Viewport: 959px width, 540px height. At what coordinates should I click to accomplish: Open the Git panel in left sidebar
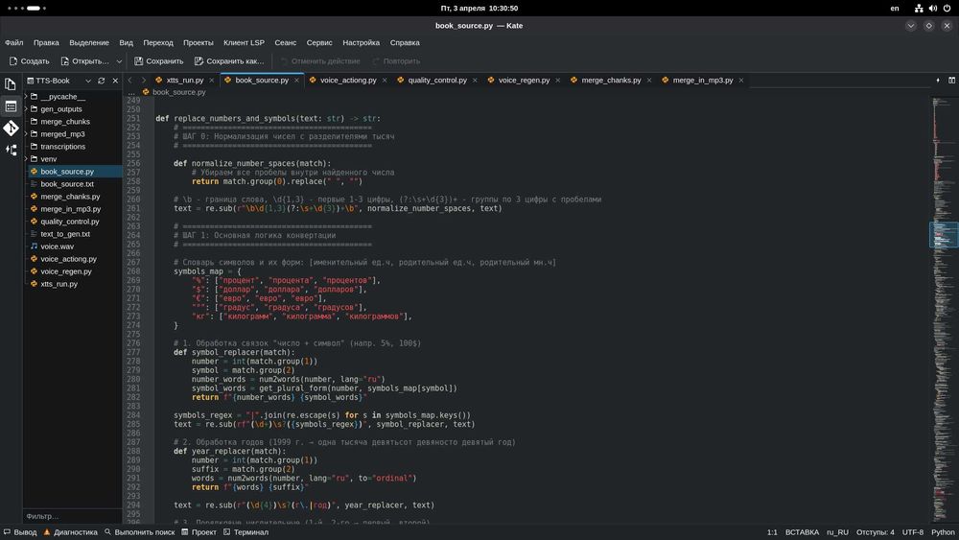(11, 128)
